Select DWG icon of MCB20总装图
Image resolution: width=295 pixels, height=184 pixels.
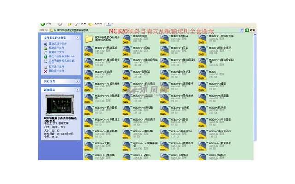click(127, 39)
